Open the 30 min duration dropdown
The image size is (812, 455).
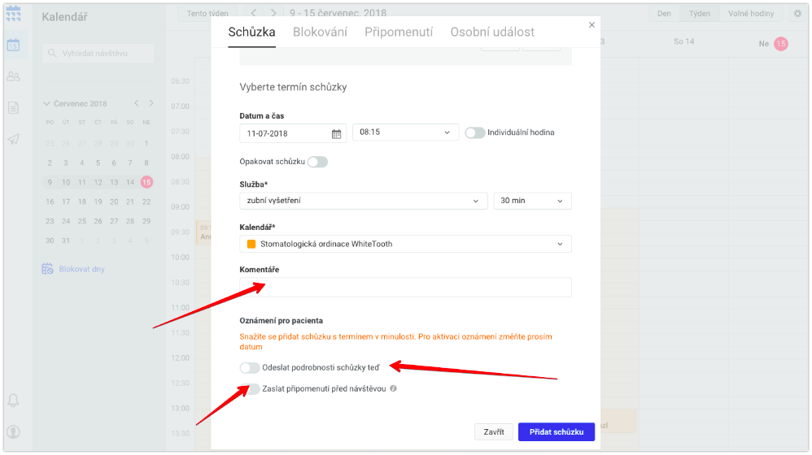click(x=532, y=201)
